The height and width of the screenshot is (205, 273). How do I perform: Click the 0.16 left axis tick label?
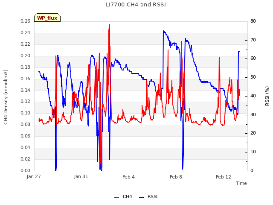(26, 79)
